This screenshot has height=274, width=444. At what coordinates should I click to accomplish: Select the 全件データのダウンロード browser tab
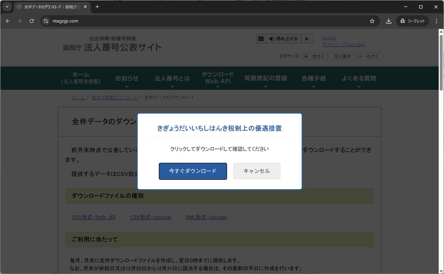tap(52, 7)
